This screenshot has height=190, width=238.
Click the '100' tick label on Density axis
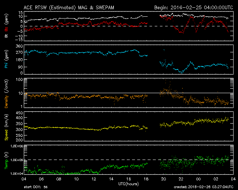[x=19, y=80]
